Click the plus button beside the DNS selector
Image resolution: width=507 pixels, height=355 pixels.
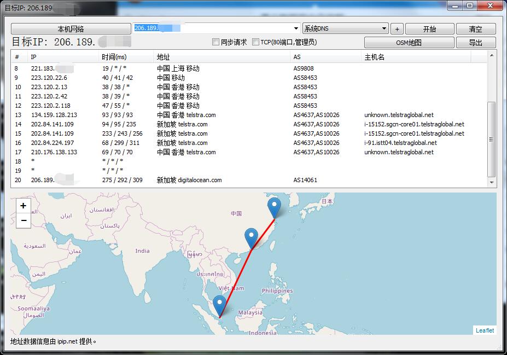397,29
